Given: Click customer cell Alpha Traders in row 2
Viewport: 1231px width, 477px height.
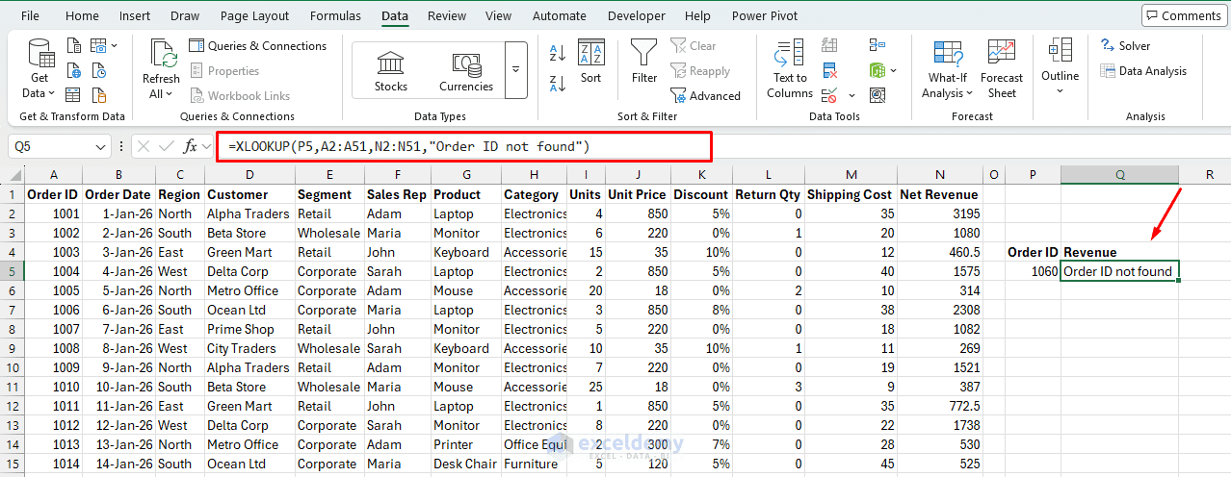Looking at the screenshot, I should [x=249, y=213].
